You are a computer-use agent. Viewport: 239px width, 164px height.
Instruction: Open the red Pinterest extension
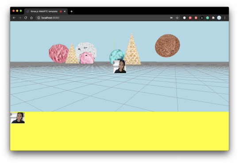190,18
